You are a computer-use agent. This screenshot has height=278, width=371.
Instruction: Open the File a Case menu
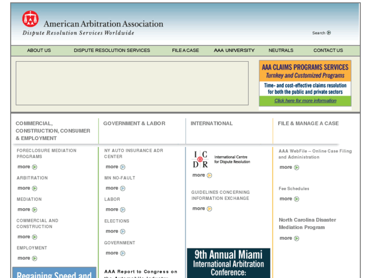(x=186, y=50)
